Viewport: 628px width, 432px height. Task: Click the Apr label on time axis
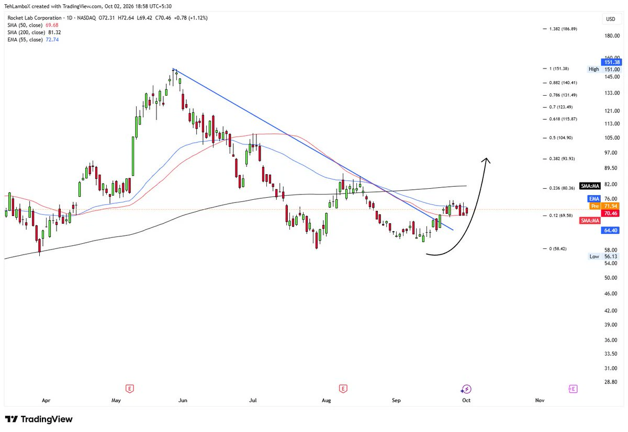[x=46, y=401]
